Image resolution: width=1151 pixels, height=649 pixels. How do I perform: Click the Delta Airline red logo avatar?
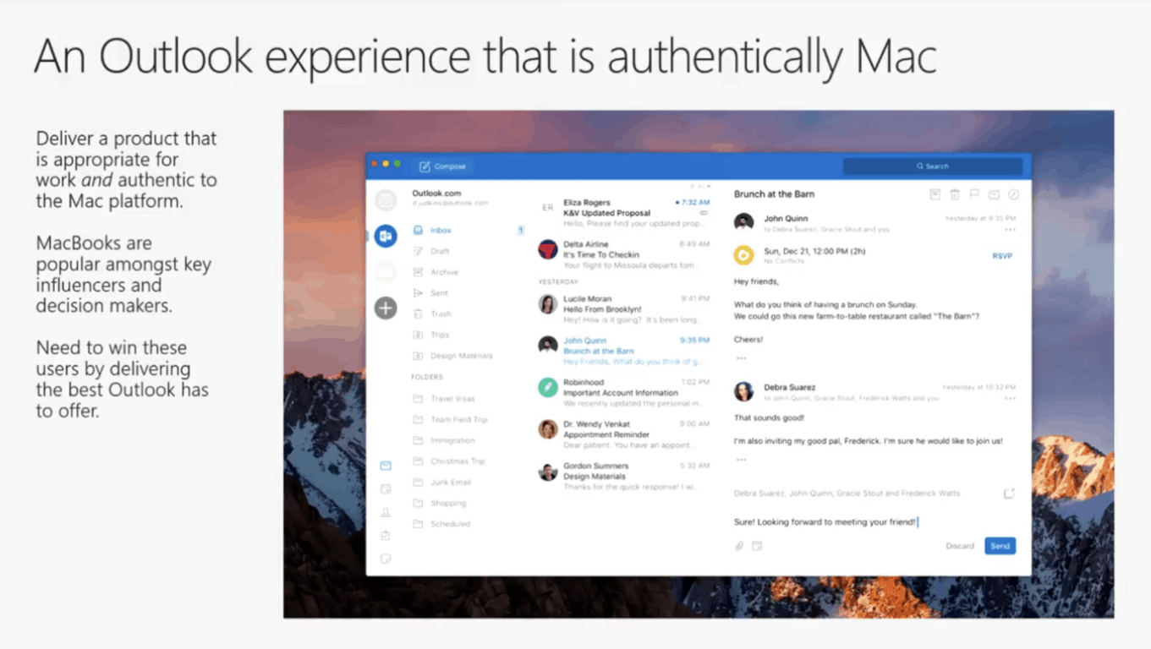coord(548,249)
